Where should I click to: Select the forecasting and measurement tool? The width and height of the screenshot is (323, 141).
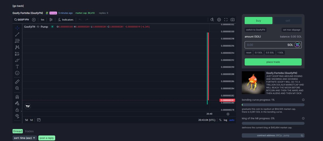click(17, 54)
